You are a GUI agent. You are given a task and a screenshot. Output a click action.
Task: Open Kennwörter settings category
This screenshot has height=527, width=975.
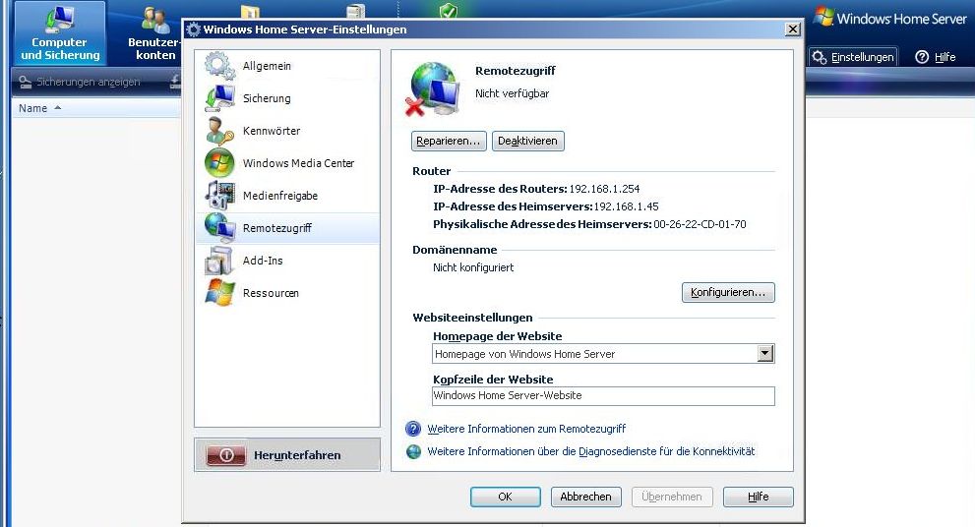[x=287, y=131]
